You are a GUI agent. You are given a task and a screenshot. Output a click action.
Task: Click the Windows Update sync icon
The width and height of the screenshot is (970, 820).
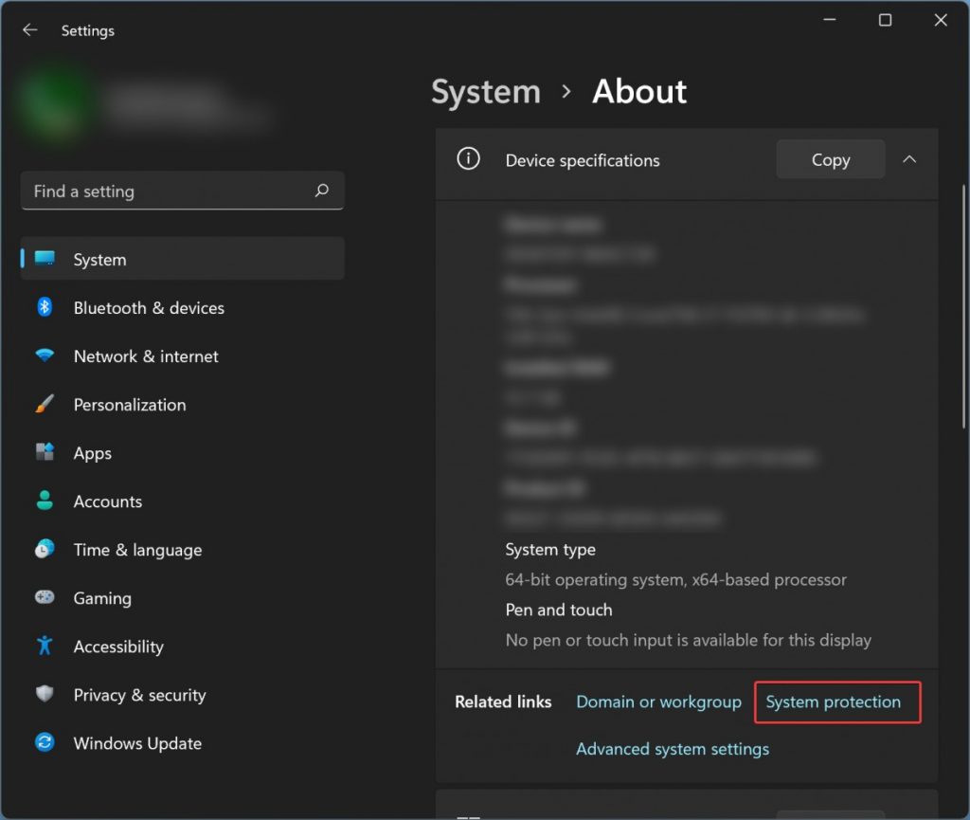45,742
